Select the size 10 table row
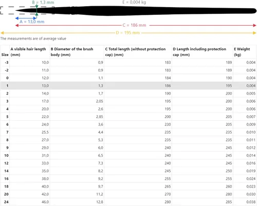257x206 pixels. coord(128,155)
